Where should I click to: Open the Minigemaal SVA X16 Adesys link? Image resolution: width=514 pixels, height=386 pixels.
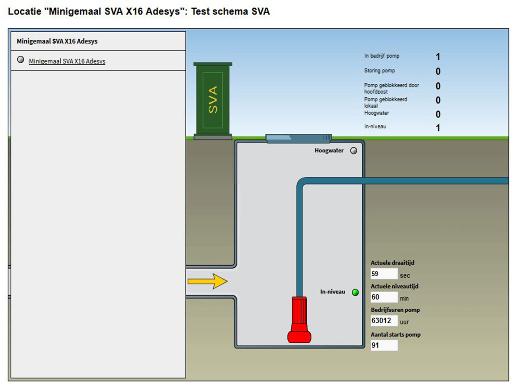pyautogui.click(x=67, y=61)
